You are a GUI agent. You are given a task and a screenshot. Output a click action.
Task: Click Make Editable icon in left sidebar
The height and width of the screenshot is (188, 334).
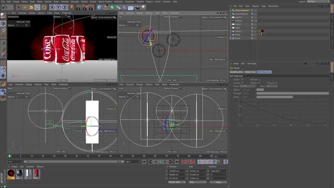click(3, 16)
